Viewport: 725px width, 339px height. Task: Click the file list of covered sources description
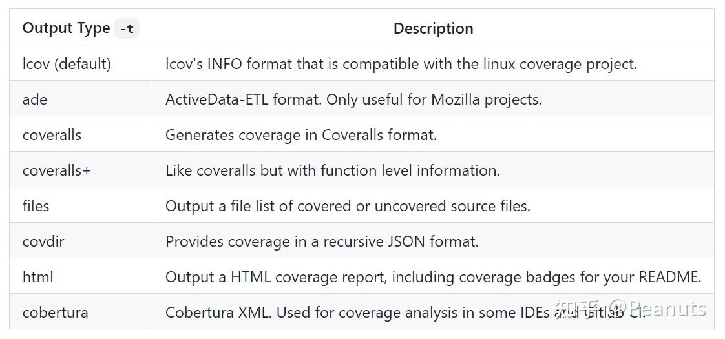[x=348, y=206]
